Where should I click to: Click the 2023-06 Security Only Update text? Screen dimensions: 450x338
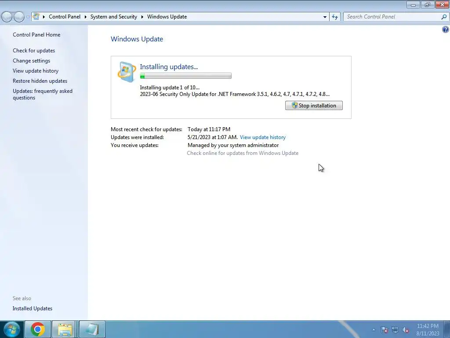click(235, 94)
